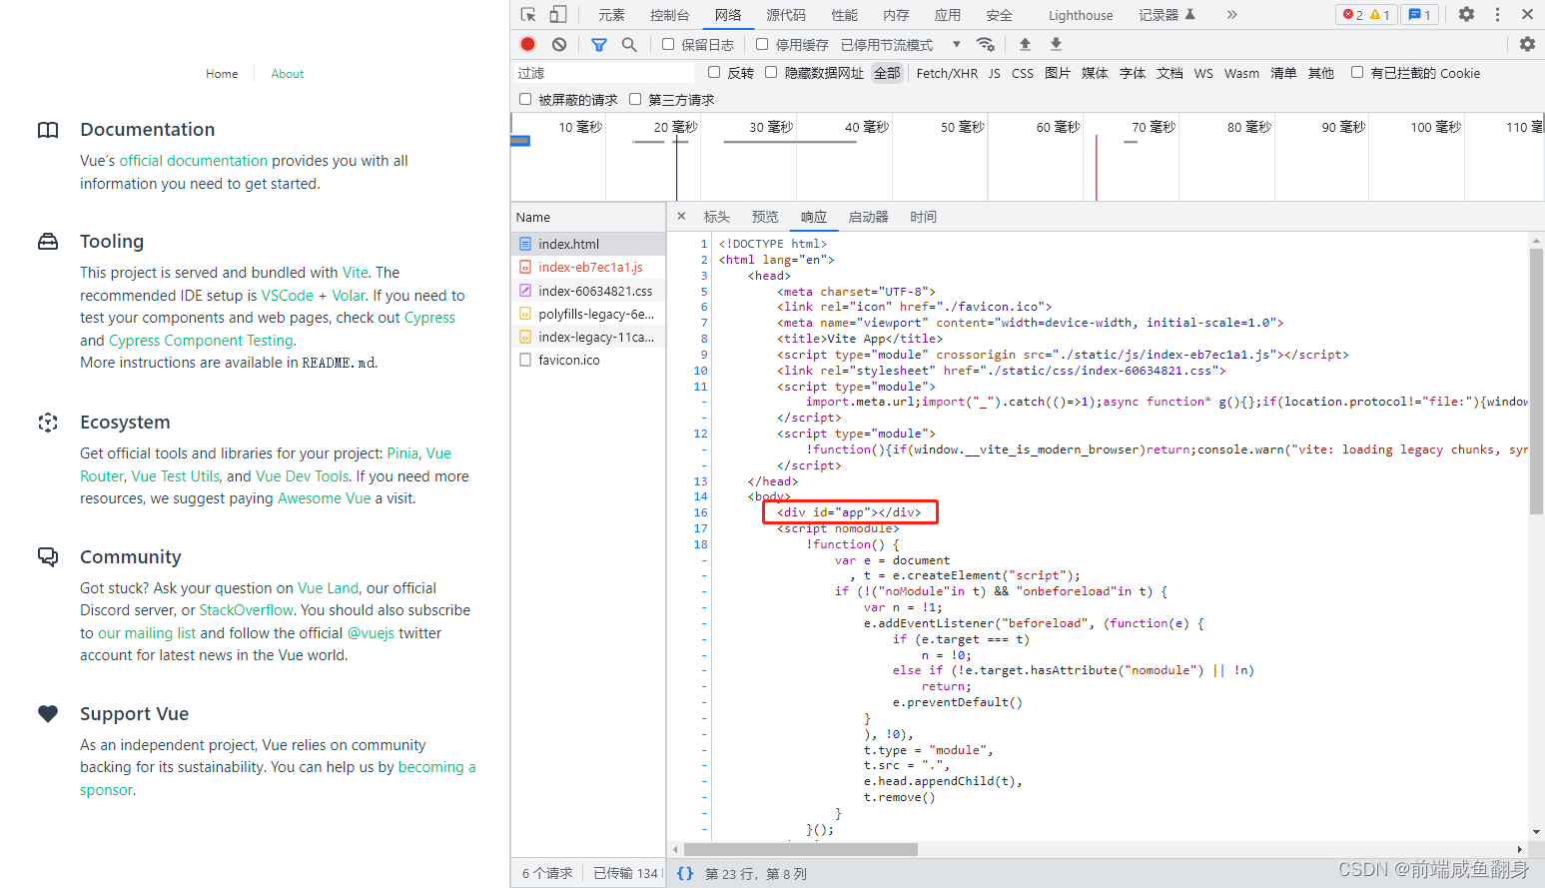
Task: Select index.html in the request list
Action: point(588,244)
